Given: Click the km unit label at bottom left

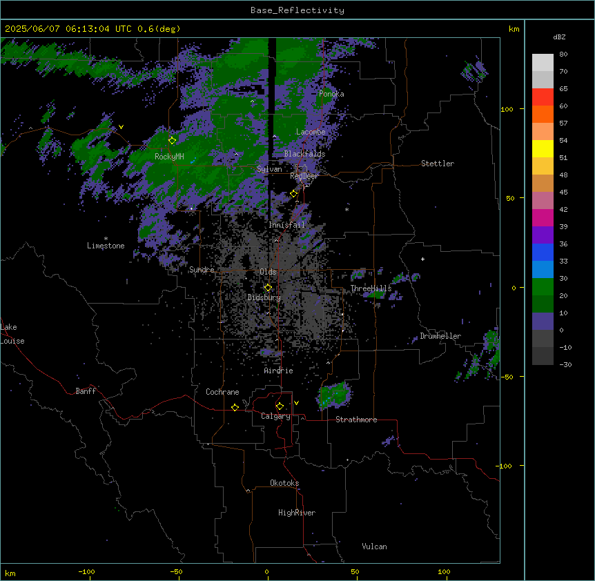Looking at the screenshot, I should [x=10, y=573].
